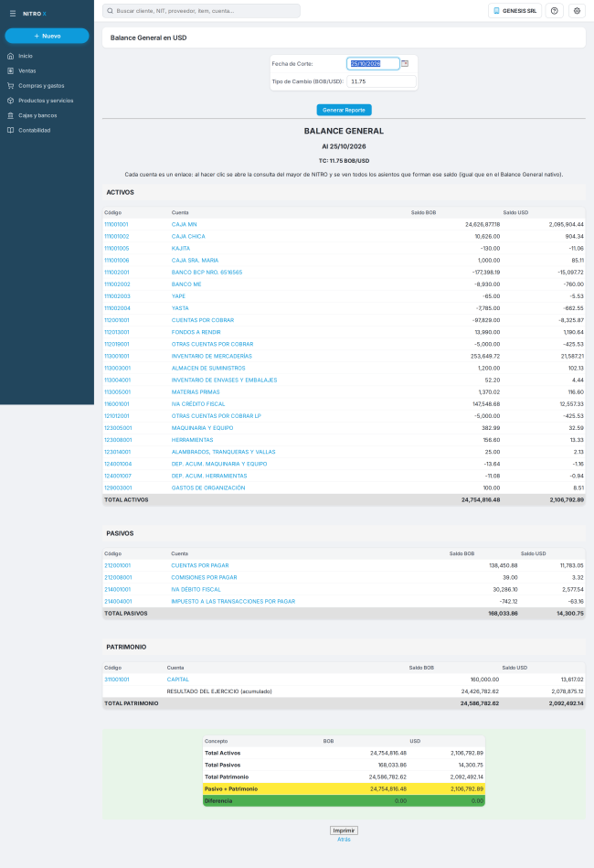Viewport: 594px width, 868px height.
Task: Open the YAPE account link
Action: [178, 296]
